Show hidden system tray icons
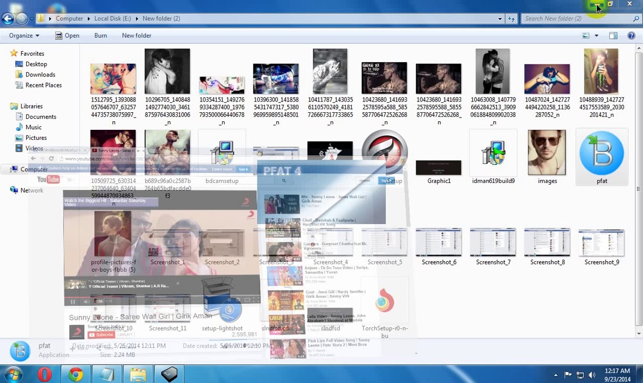 point(556,375)
